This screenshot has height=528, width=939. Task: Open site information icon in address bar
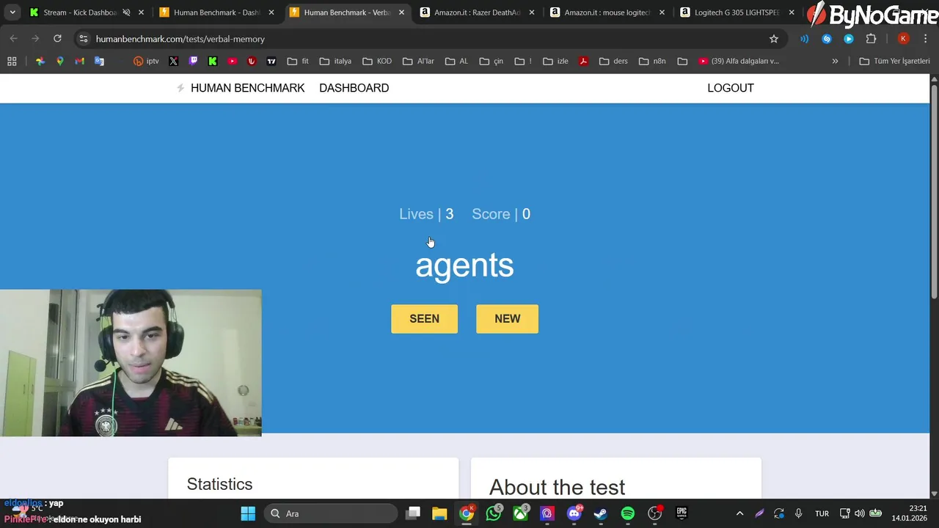pos(84,39)
